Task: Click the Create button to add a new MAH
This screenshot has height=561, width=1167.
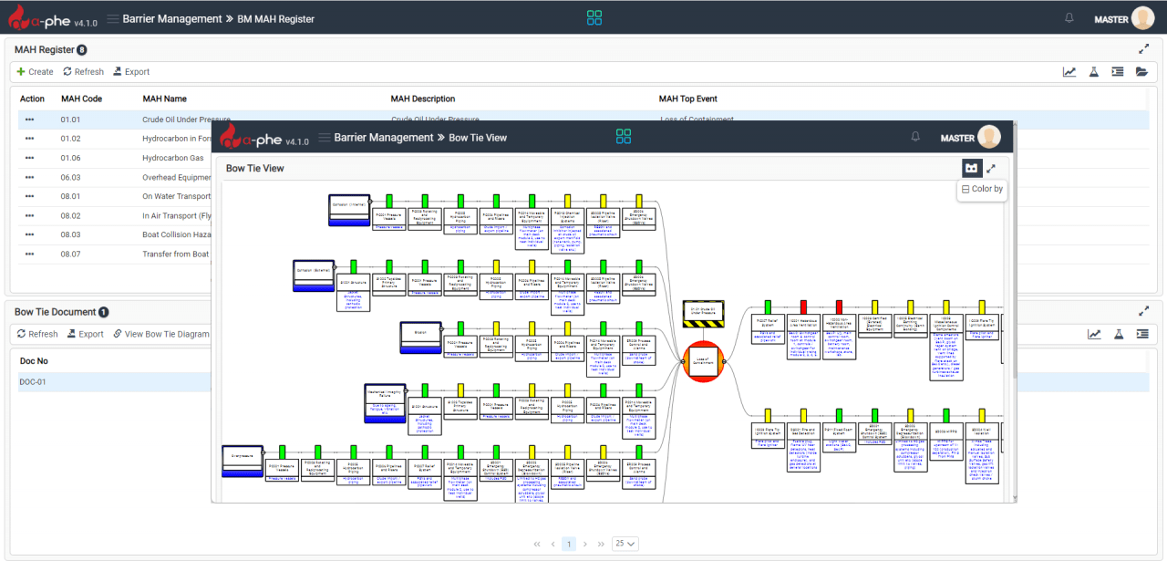Action: pos(35,71)
